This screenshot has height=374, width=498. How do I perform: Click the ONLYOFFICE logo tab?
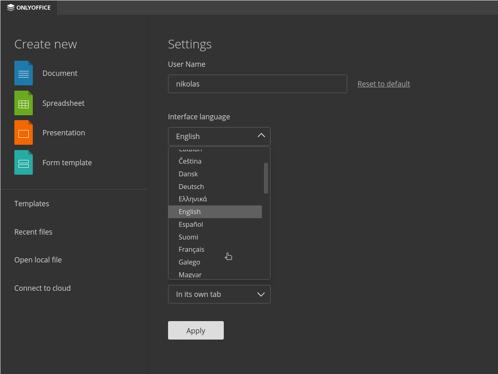(29, 7)
